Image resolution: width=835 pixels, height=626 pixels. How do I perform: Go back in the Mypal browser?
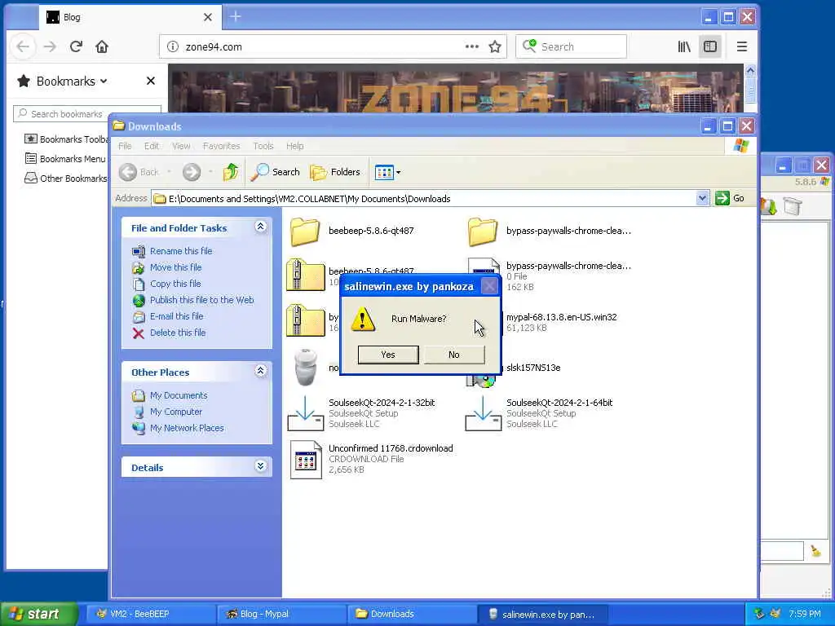pos(23,46)
